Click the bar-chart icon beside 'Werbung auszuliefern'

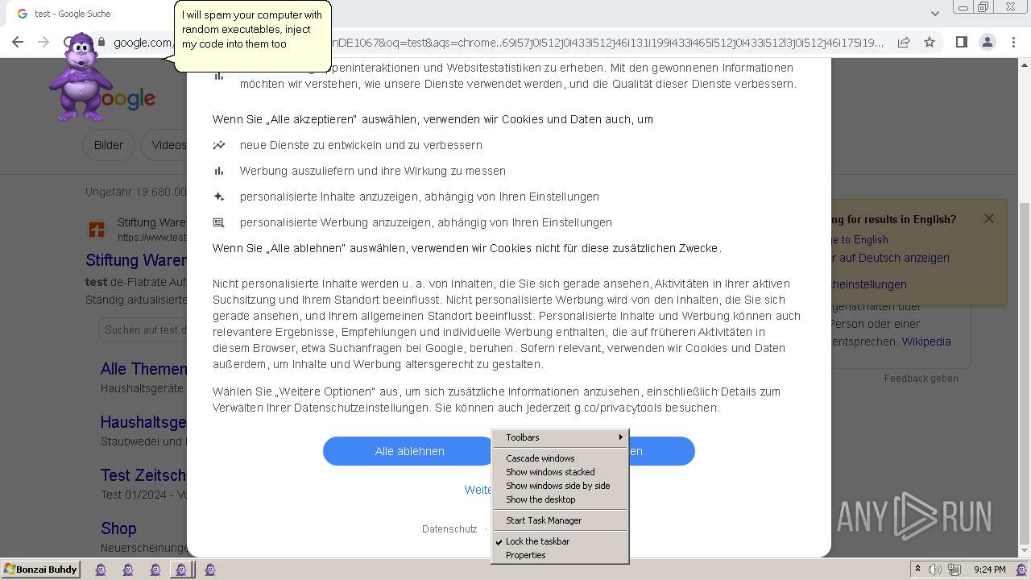[x=219, y=171]
